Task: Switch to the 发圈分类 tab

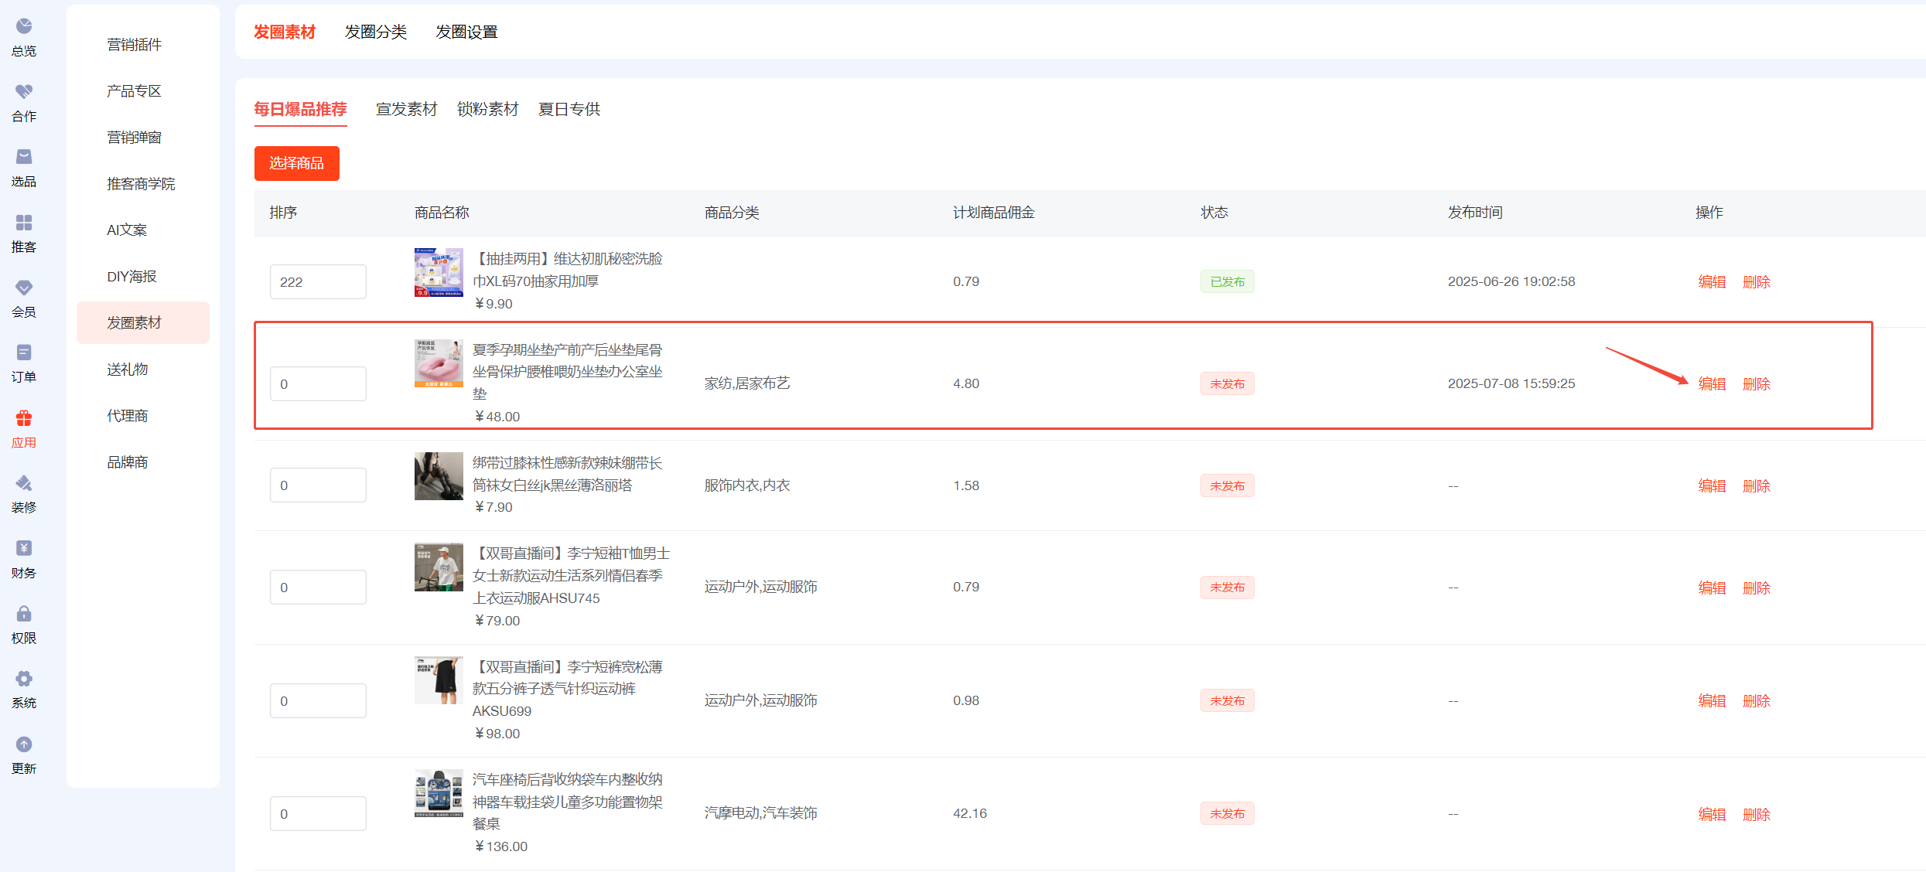Action: [x=375, y=32]
